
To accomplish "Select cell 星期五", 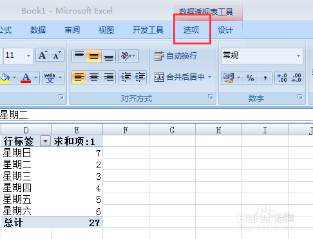I will (x=26, y=199).
